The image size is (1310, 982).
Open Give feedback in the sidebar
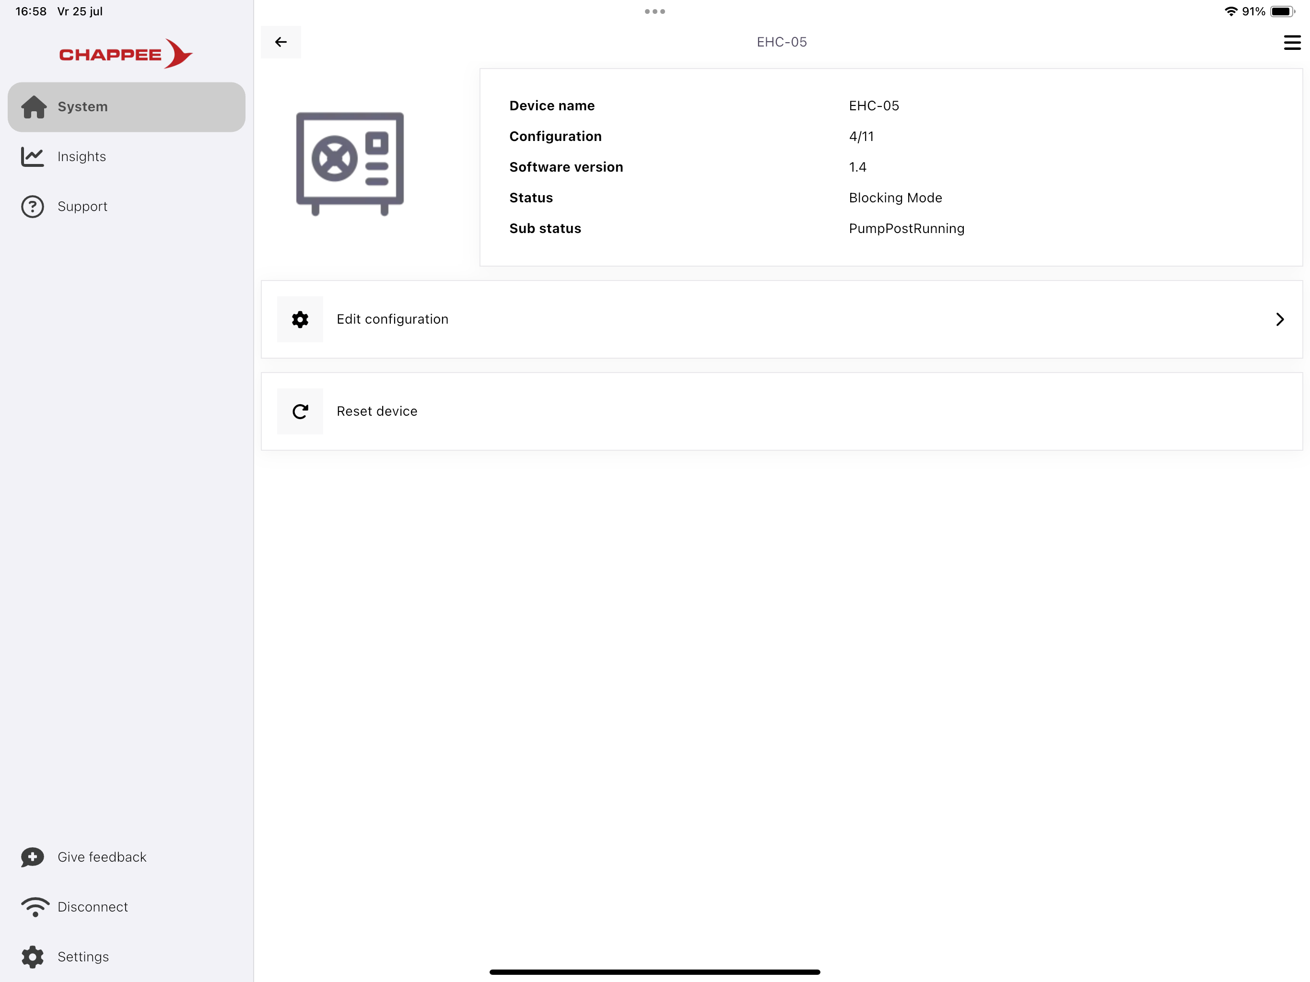click(126, 857)
